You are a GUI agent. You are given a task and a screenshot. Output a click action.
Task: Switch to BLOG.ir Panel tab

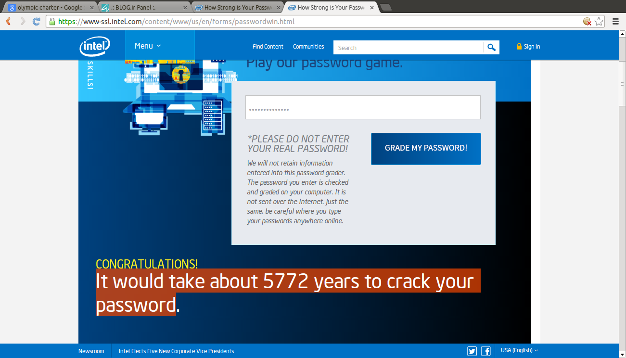click(143, 8)
